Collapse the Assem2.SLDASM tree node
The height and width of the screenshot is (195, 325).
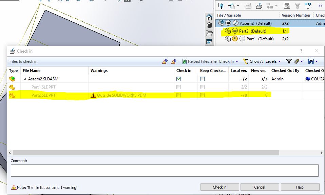(x=25, y=79)
